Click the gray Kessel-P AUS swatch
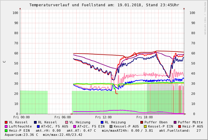This screenshot has width=208, height=140. point(111,126)
